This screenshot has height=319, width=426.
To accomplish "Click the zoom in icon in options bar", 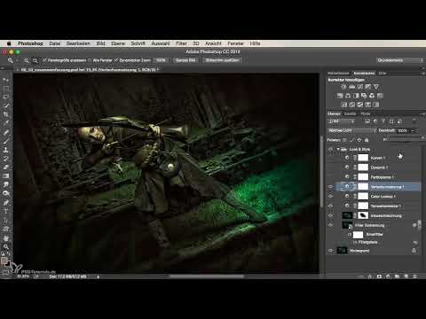I will point(27,60).
